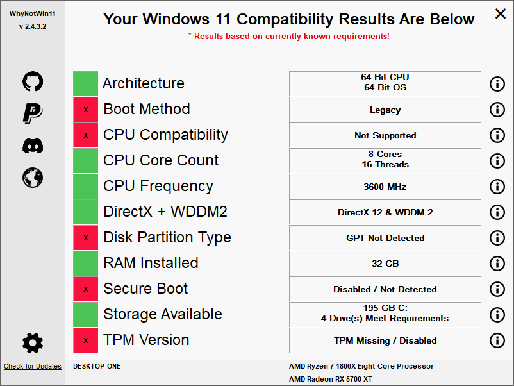This screenshot has width=514, height=386.
Task: Click the globe website icon
Action: [x=33, y=177]
